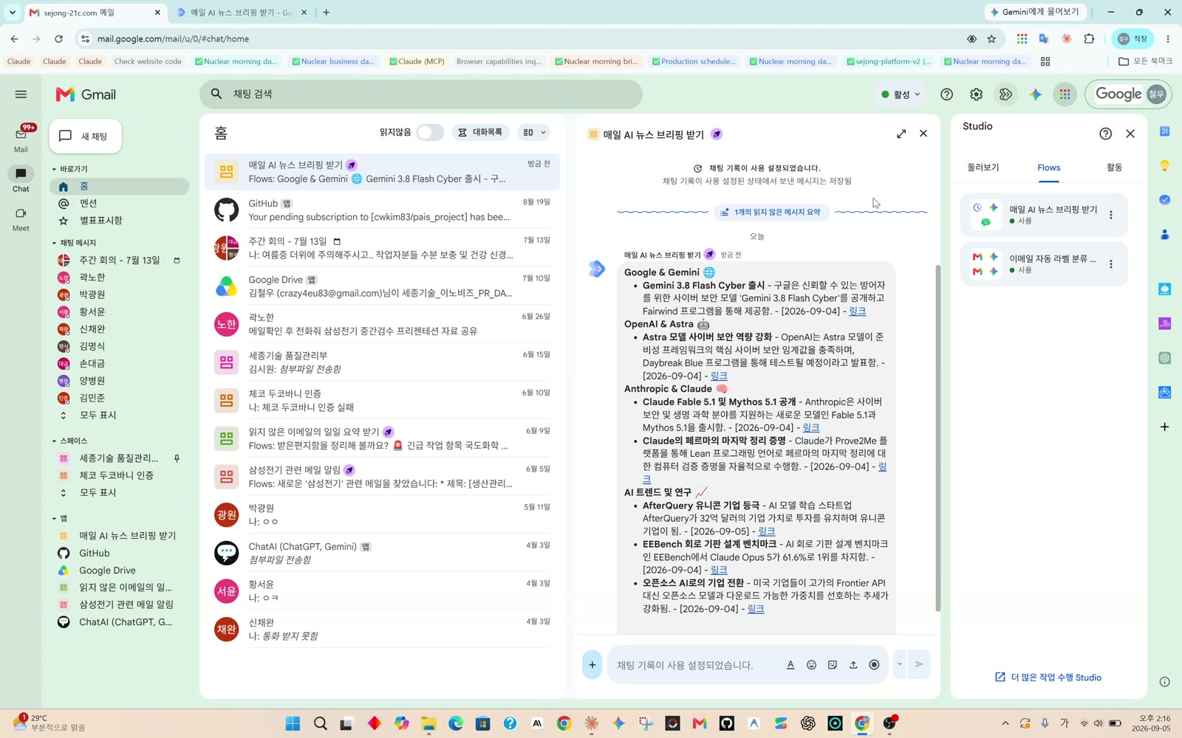
Task: Collapse the 채팅 메시지 section
Action: [54, 243]
